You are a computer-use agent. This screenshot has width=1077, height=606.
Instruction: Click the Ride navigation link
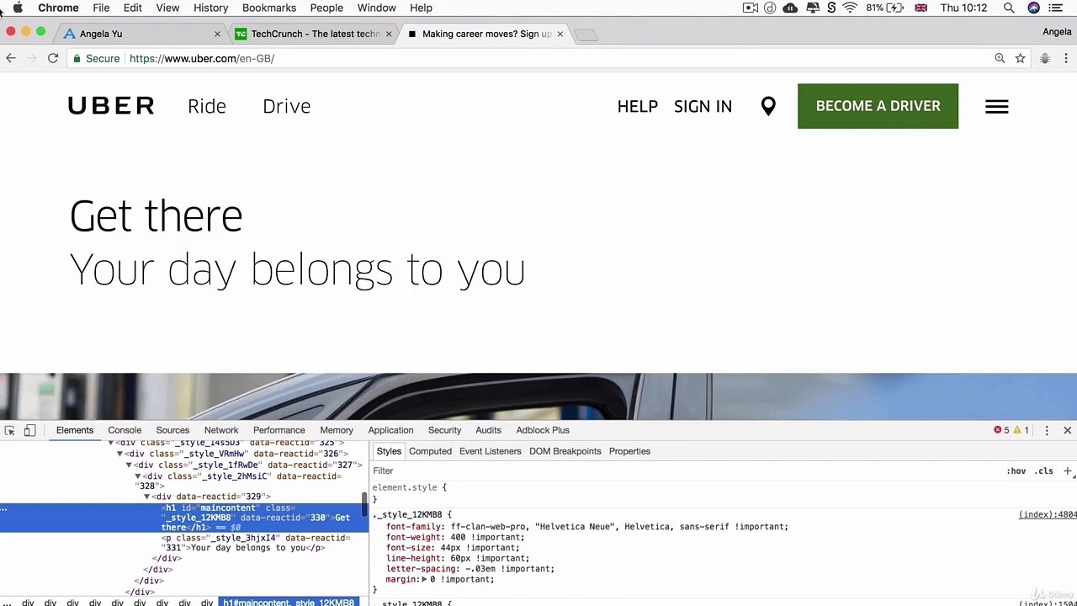[x=207, y=106]
